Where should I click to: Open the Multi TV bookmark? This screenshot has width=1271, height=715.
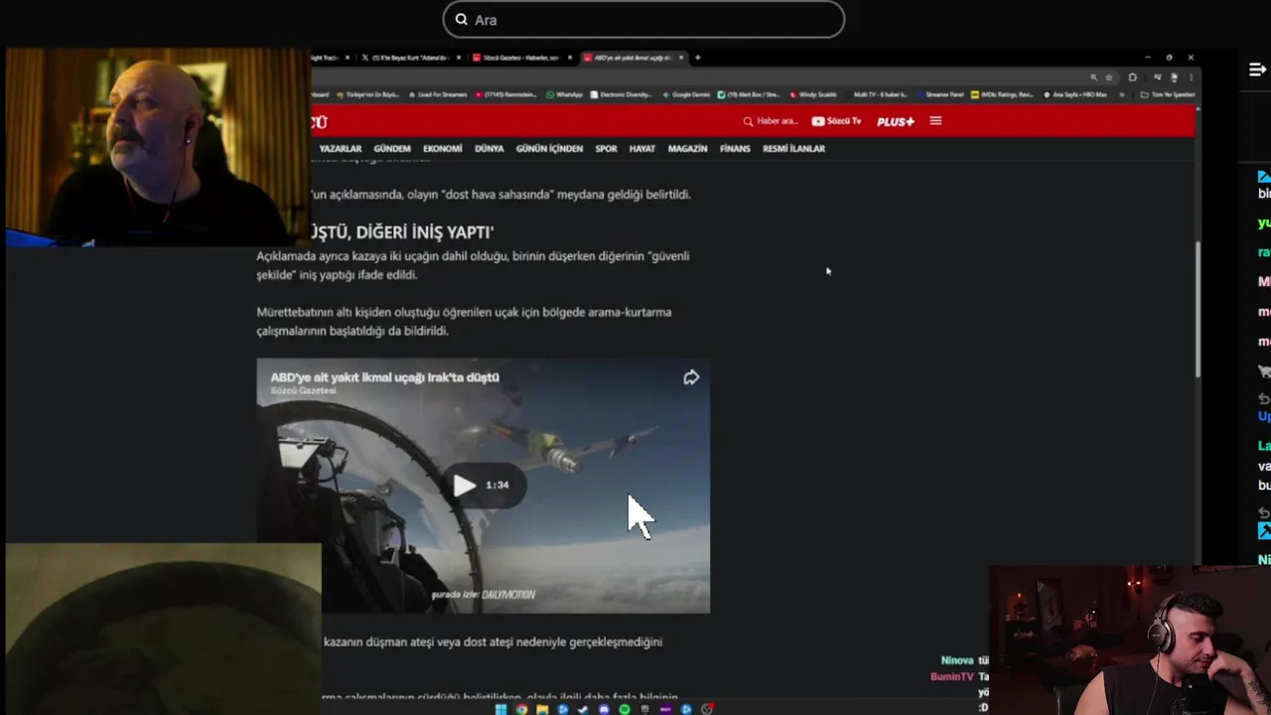point(878,94)
